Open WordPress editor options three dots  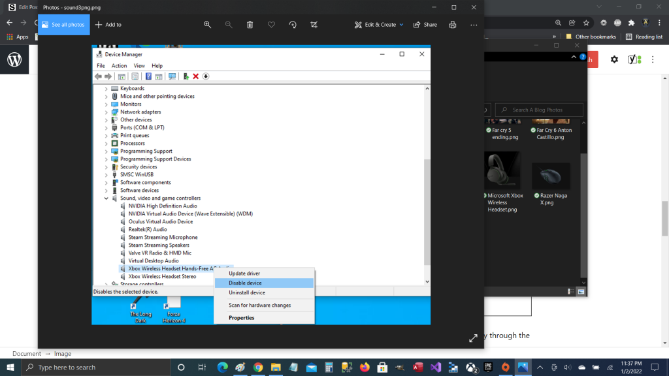pos(653,59)
